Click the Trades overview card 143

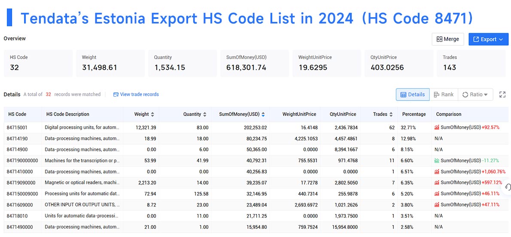[x=471, y=63]
